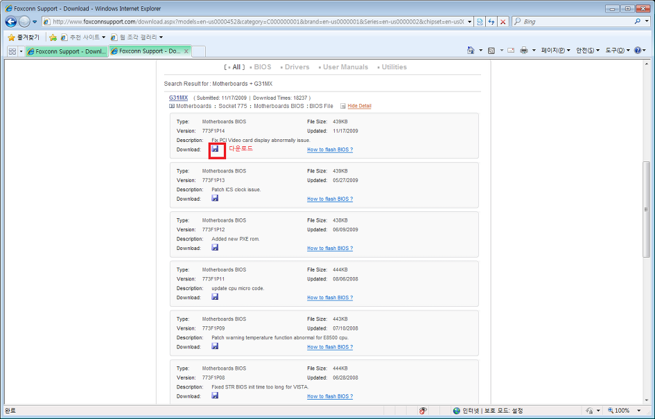Open How to flash BIOS for 773F1P14
655x419 pixels.
coord(330,150)
